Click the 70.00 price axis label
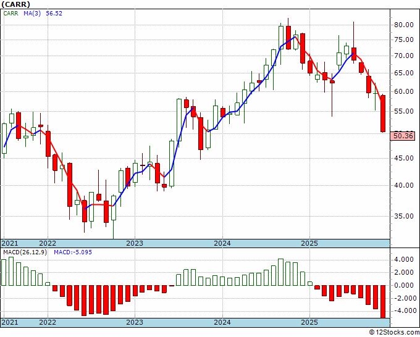This screenshot has width=420, height=337. coord(404,56)
